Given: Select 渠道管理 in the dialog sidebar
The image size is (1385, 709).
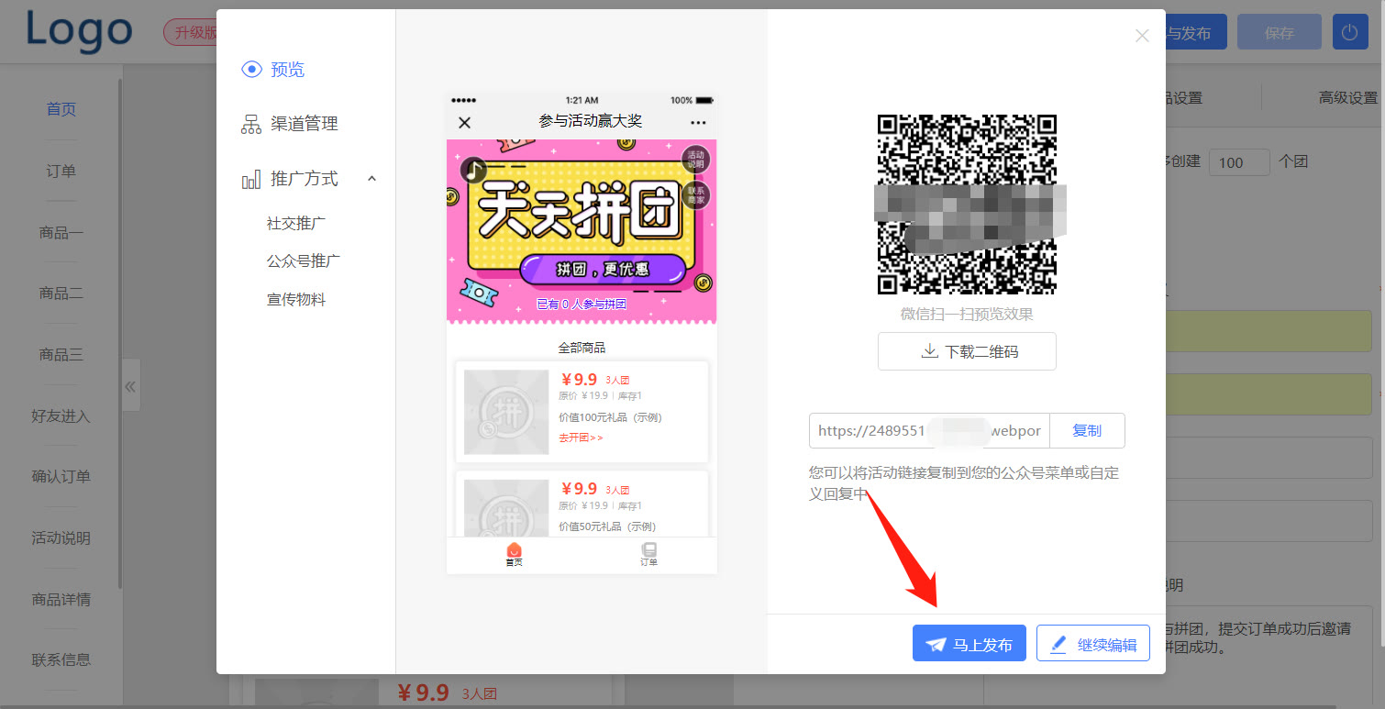Looking at the screenshot, I should point(305,124).
